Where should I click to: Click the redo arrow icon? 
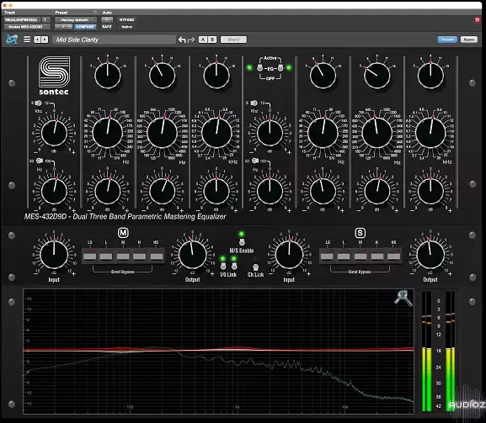pos(191,40)
